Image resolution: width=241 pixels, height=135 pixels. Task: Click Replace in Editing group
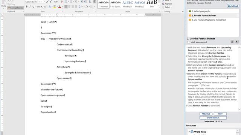coord(167,4)
